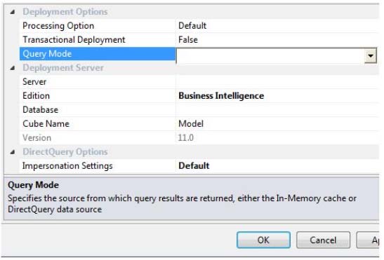Select the Processing Option property row
Screen dimensions: 384x260
pyautogui.click(x=199, y=26)
